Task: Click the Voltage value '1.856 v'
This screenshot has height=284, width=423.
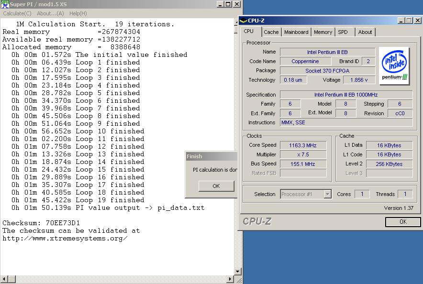Action: (359, 80)
